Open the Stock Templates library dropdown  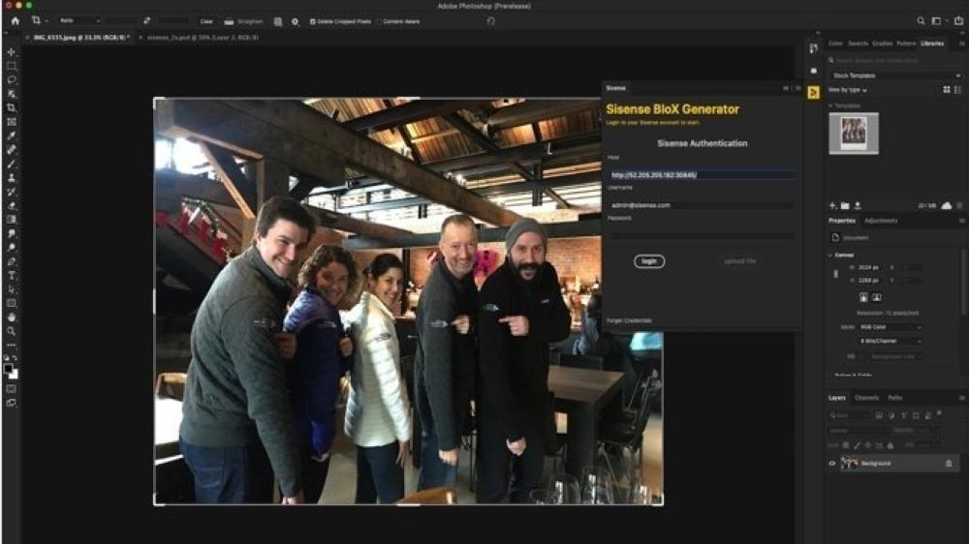tap(895, 76)
